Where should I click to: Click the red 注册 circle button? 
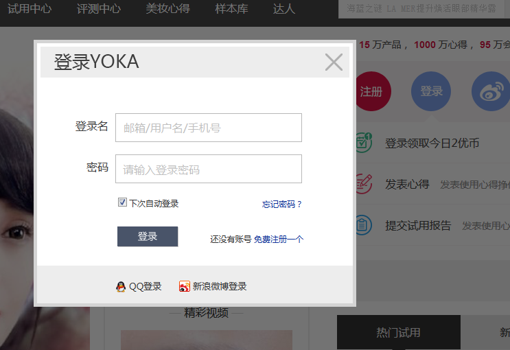[x=371, y=91]
